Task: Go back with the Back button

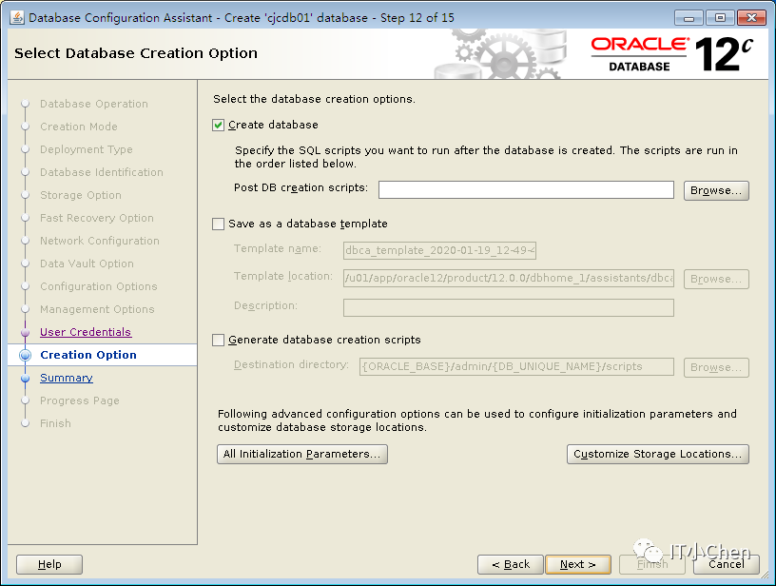Action: [511, 564]
